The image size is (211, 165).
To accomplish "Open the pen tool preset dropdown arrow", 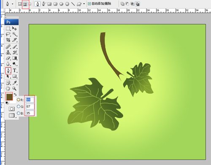I will [13, 4].
